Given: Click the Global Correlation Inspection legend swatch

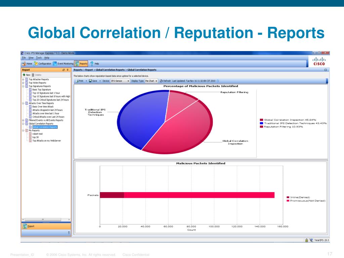Looking at the screenshot, I should (x=261, y=120).
